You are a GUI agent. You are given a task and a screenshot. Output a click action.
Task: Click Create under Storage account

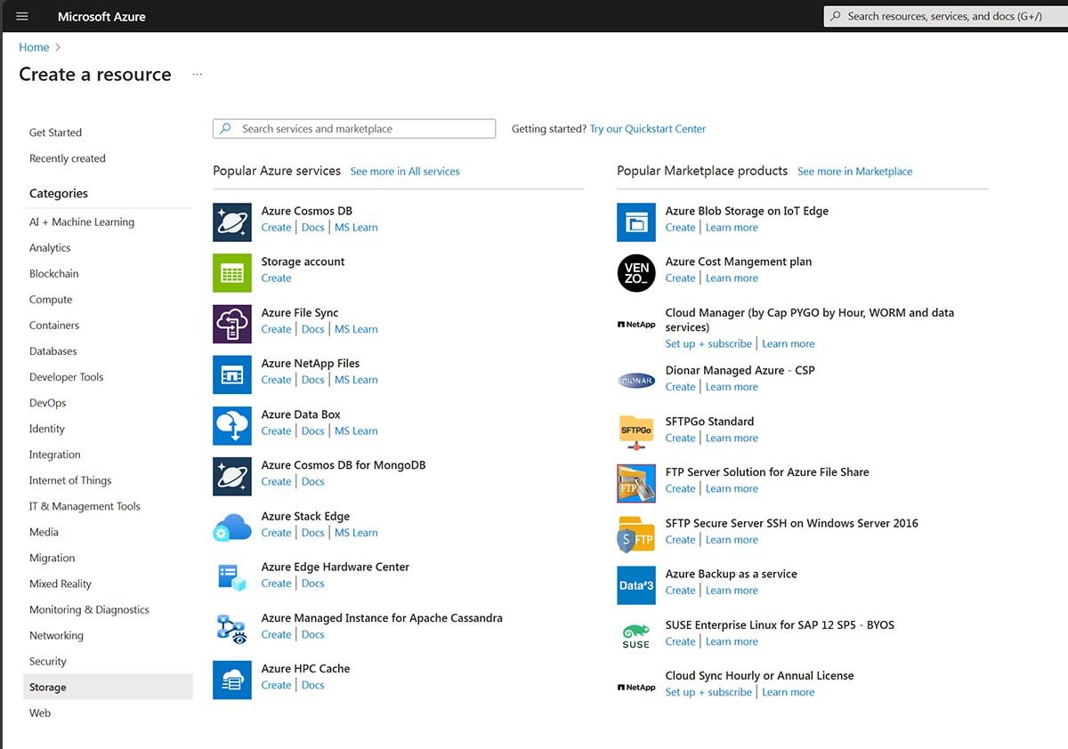[x=276, y=278]
